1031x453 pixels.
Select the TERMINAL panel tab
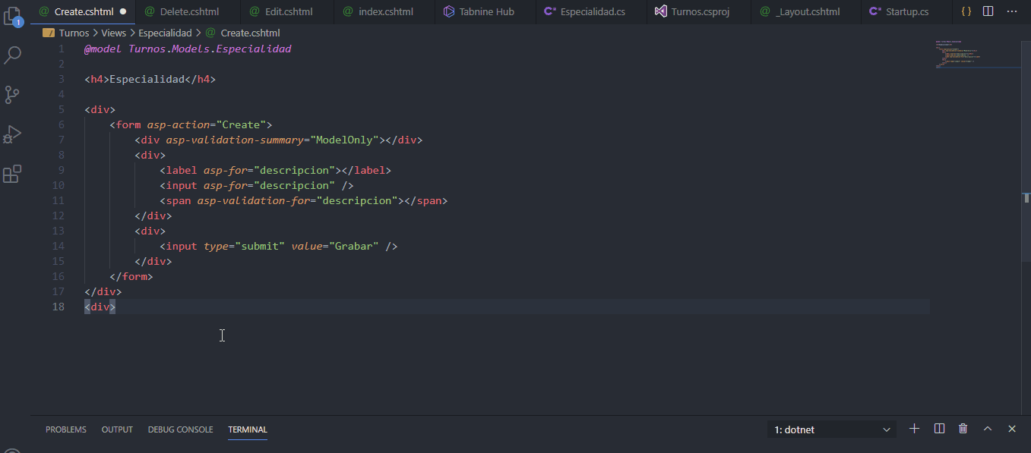248,429
